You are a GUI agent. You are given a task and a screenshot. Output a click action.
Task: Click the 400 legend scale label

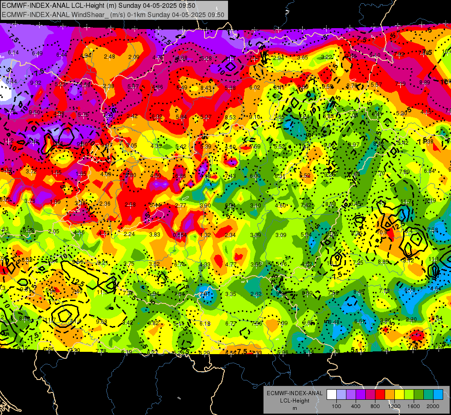point(356,406)
